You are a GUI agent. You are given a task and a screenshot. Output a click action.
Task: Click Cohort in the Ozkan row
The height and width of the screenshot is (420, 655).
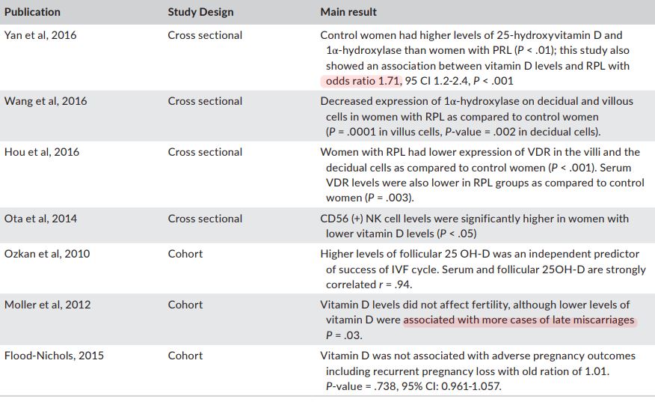pyautogui.click(x=185, y=254)
